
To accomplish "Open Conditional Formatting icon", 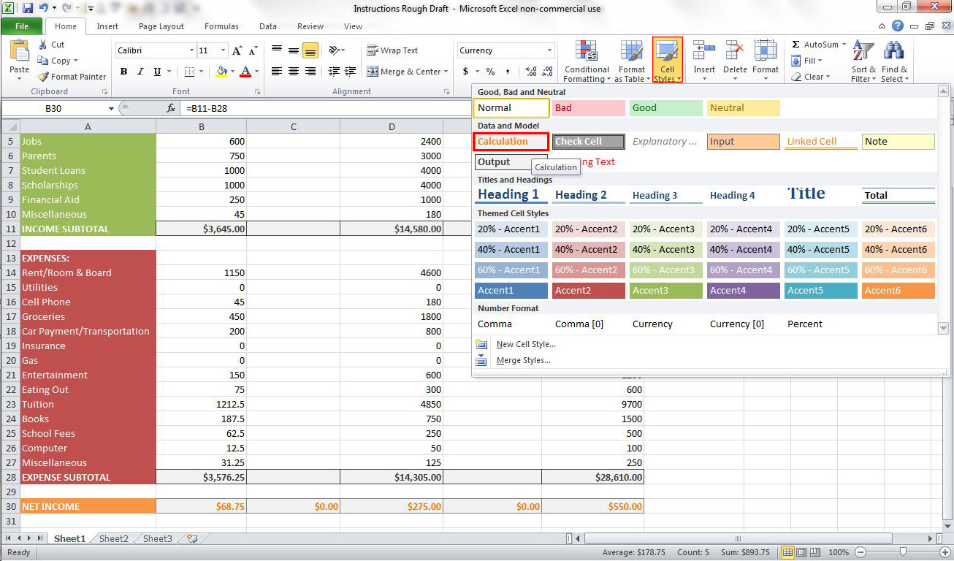I will (587, 52).
